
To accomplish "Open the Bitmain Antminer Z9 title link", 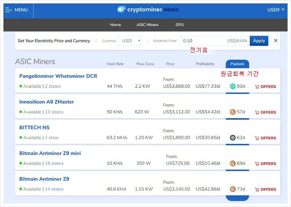I will [x=44, y=179].
